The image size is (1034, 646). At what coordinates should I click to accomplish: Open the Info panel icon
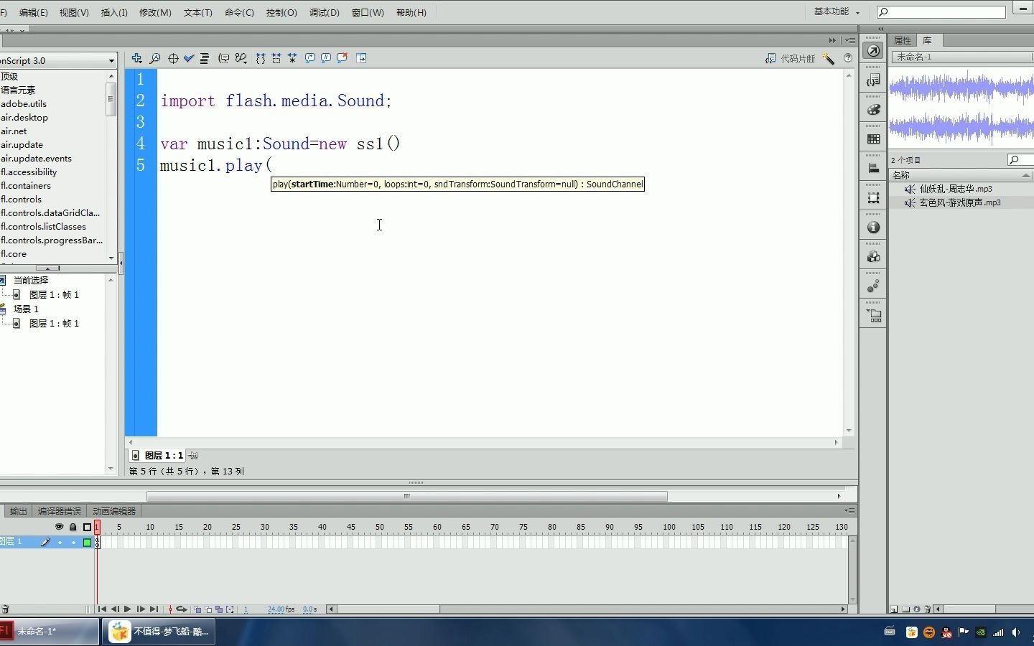(x=873, y=227)
